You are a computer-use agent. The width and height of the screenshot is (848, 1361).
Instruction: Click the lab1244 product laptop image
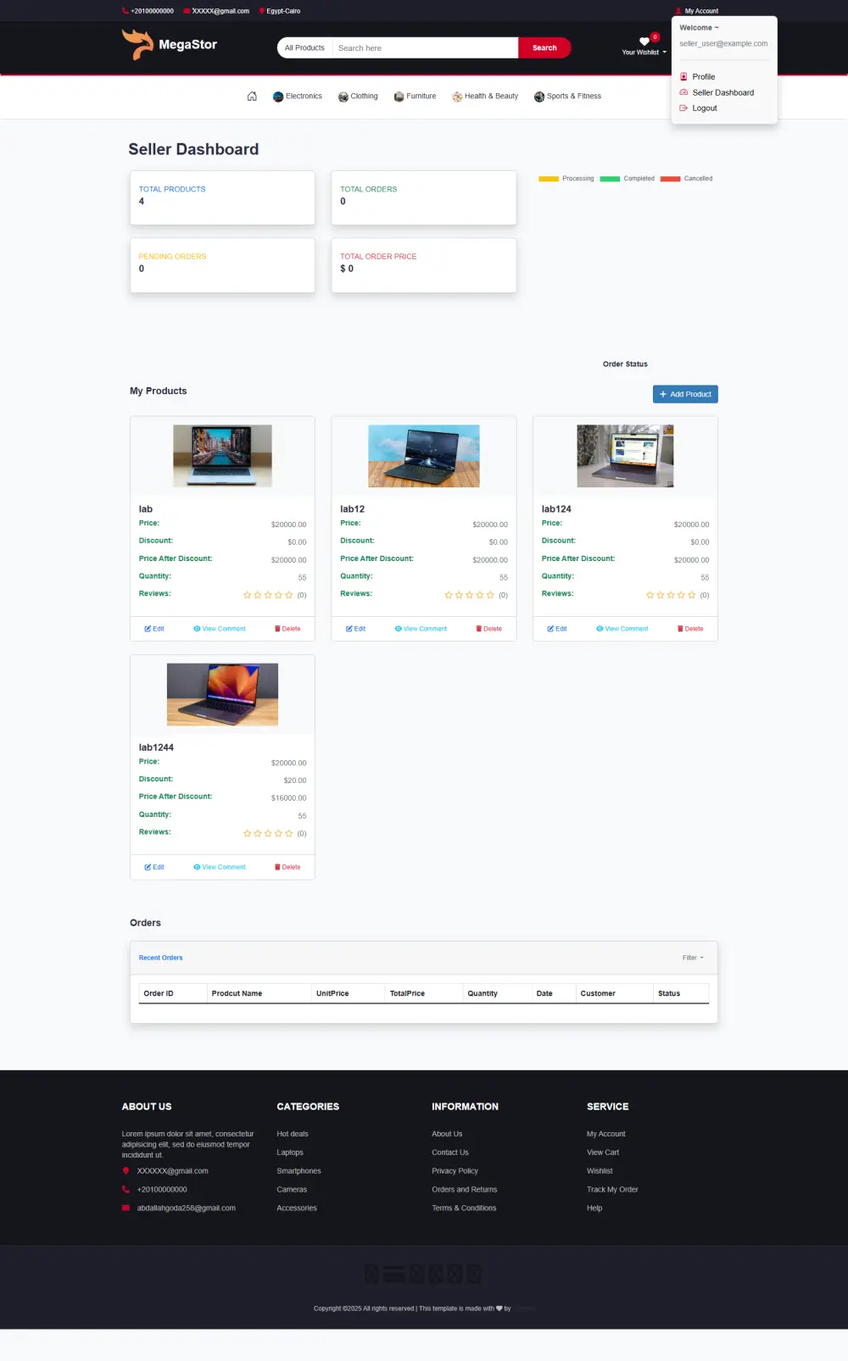pos(222,694)
